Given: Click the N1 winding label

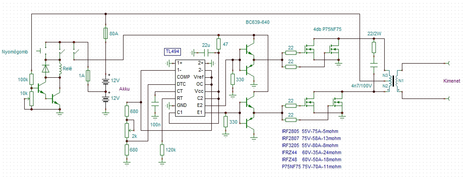Looking at the screenshot, I should pyautogui.click(x=401, y=80).
